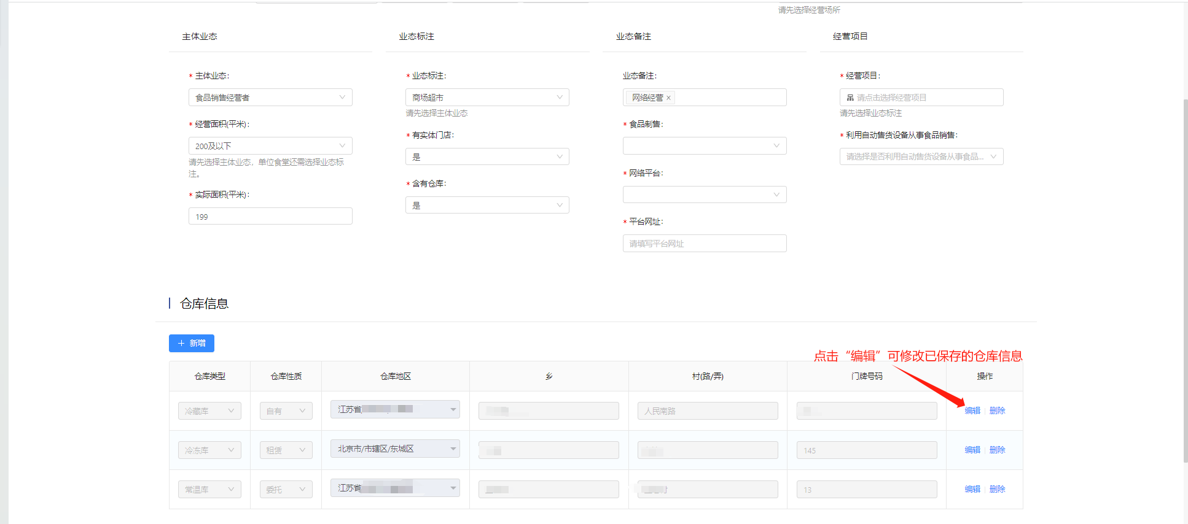Click the 新增 button to add warehouse
The width and height of the screenshot is (1188, 524).
pyautogui.click(x=192, y=344)
